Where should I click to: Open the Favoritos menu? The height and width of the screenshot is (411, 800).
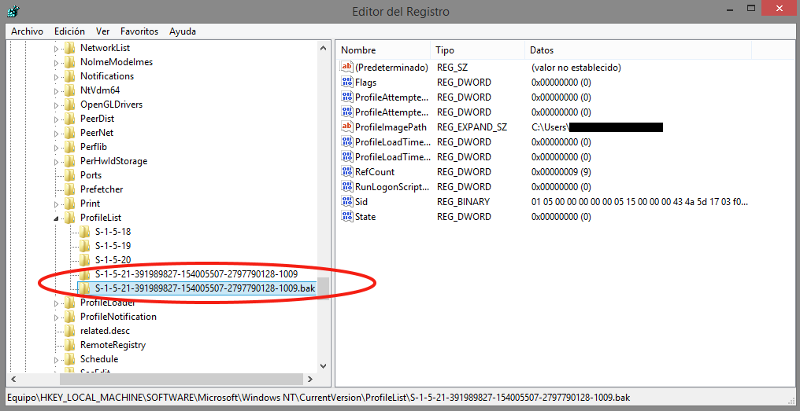pyautogui.click(x=139, y=31)
